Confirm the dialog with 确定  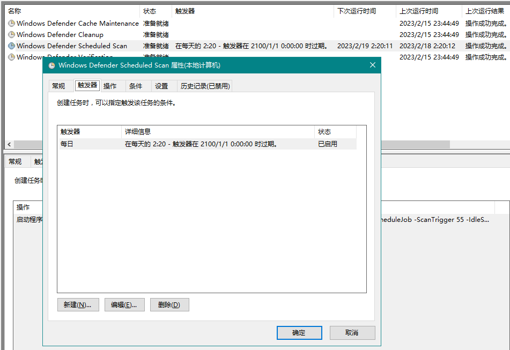point(299,332)
